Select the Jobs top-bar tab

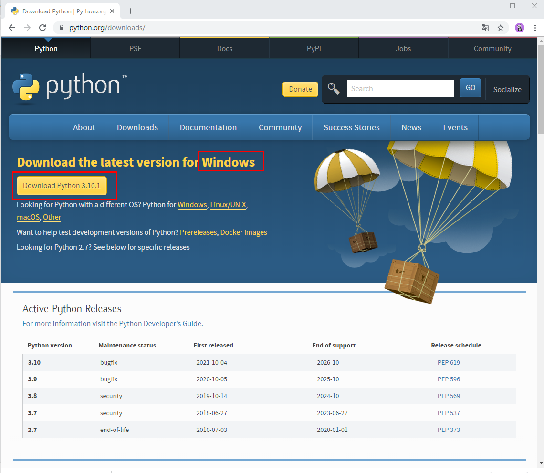[403, 49]
